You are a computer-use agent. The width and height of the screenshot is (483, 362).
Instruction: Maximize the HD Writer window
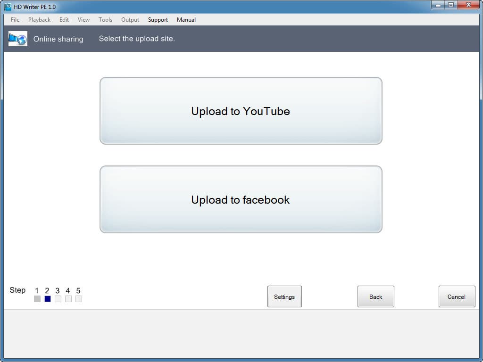451,5
